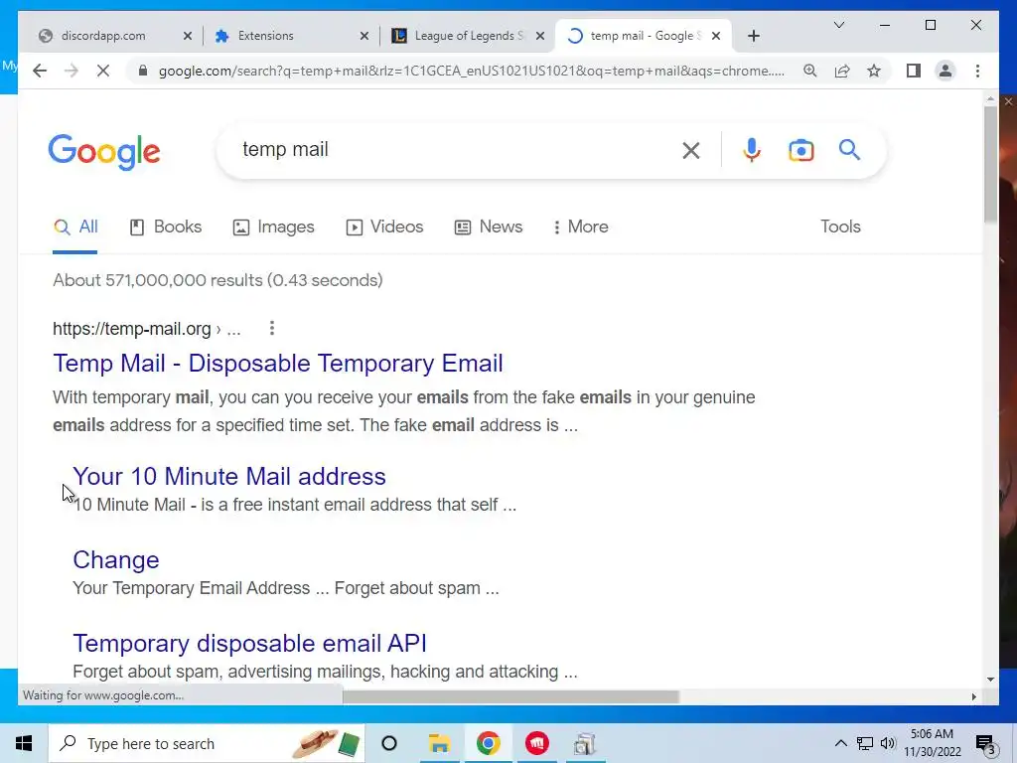
Task: Open File Explorer from the taskbar
Action: (439, 743)
